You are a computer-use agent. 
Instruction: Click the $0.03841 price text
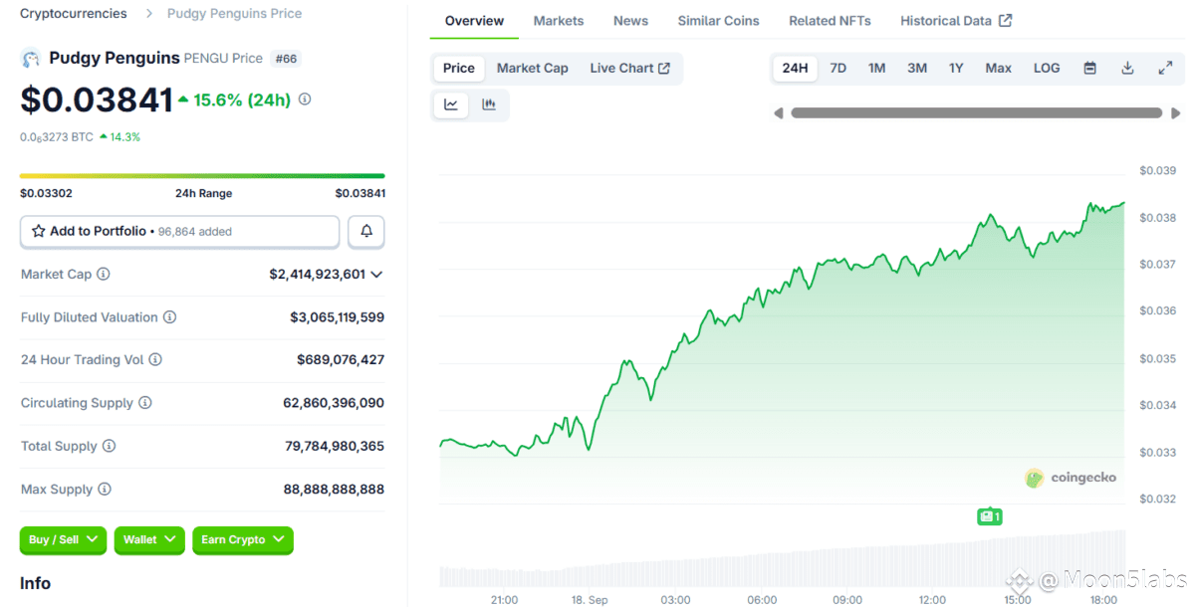coord(97,100)
